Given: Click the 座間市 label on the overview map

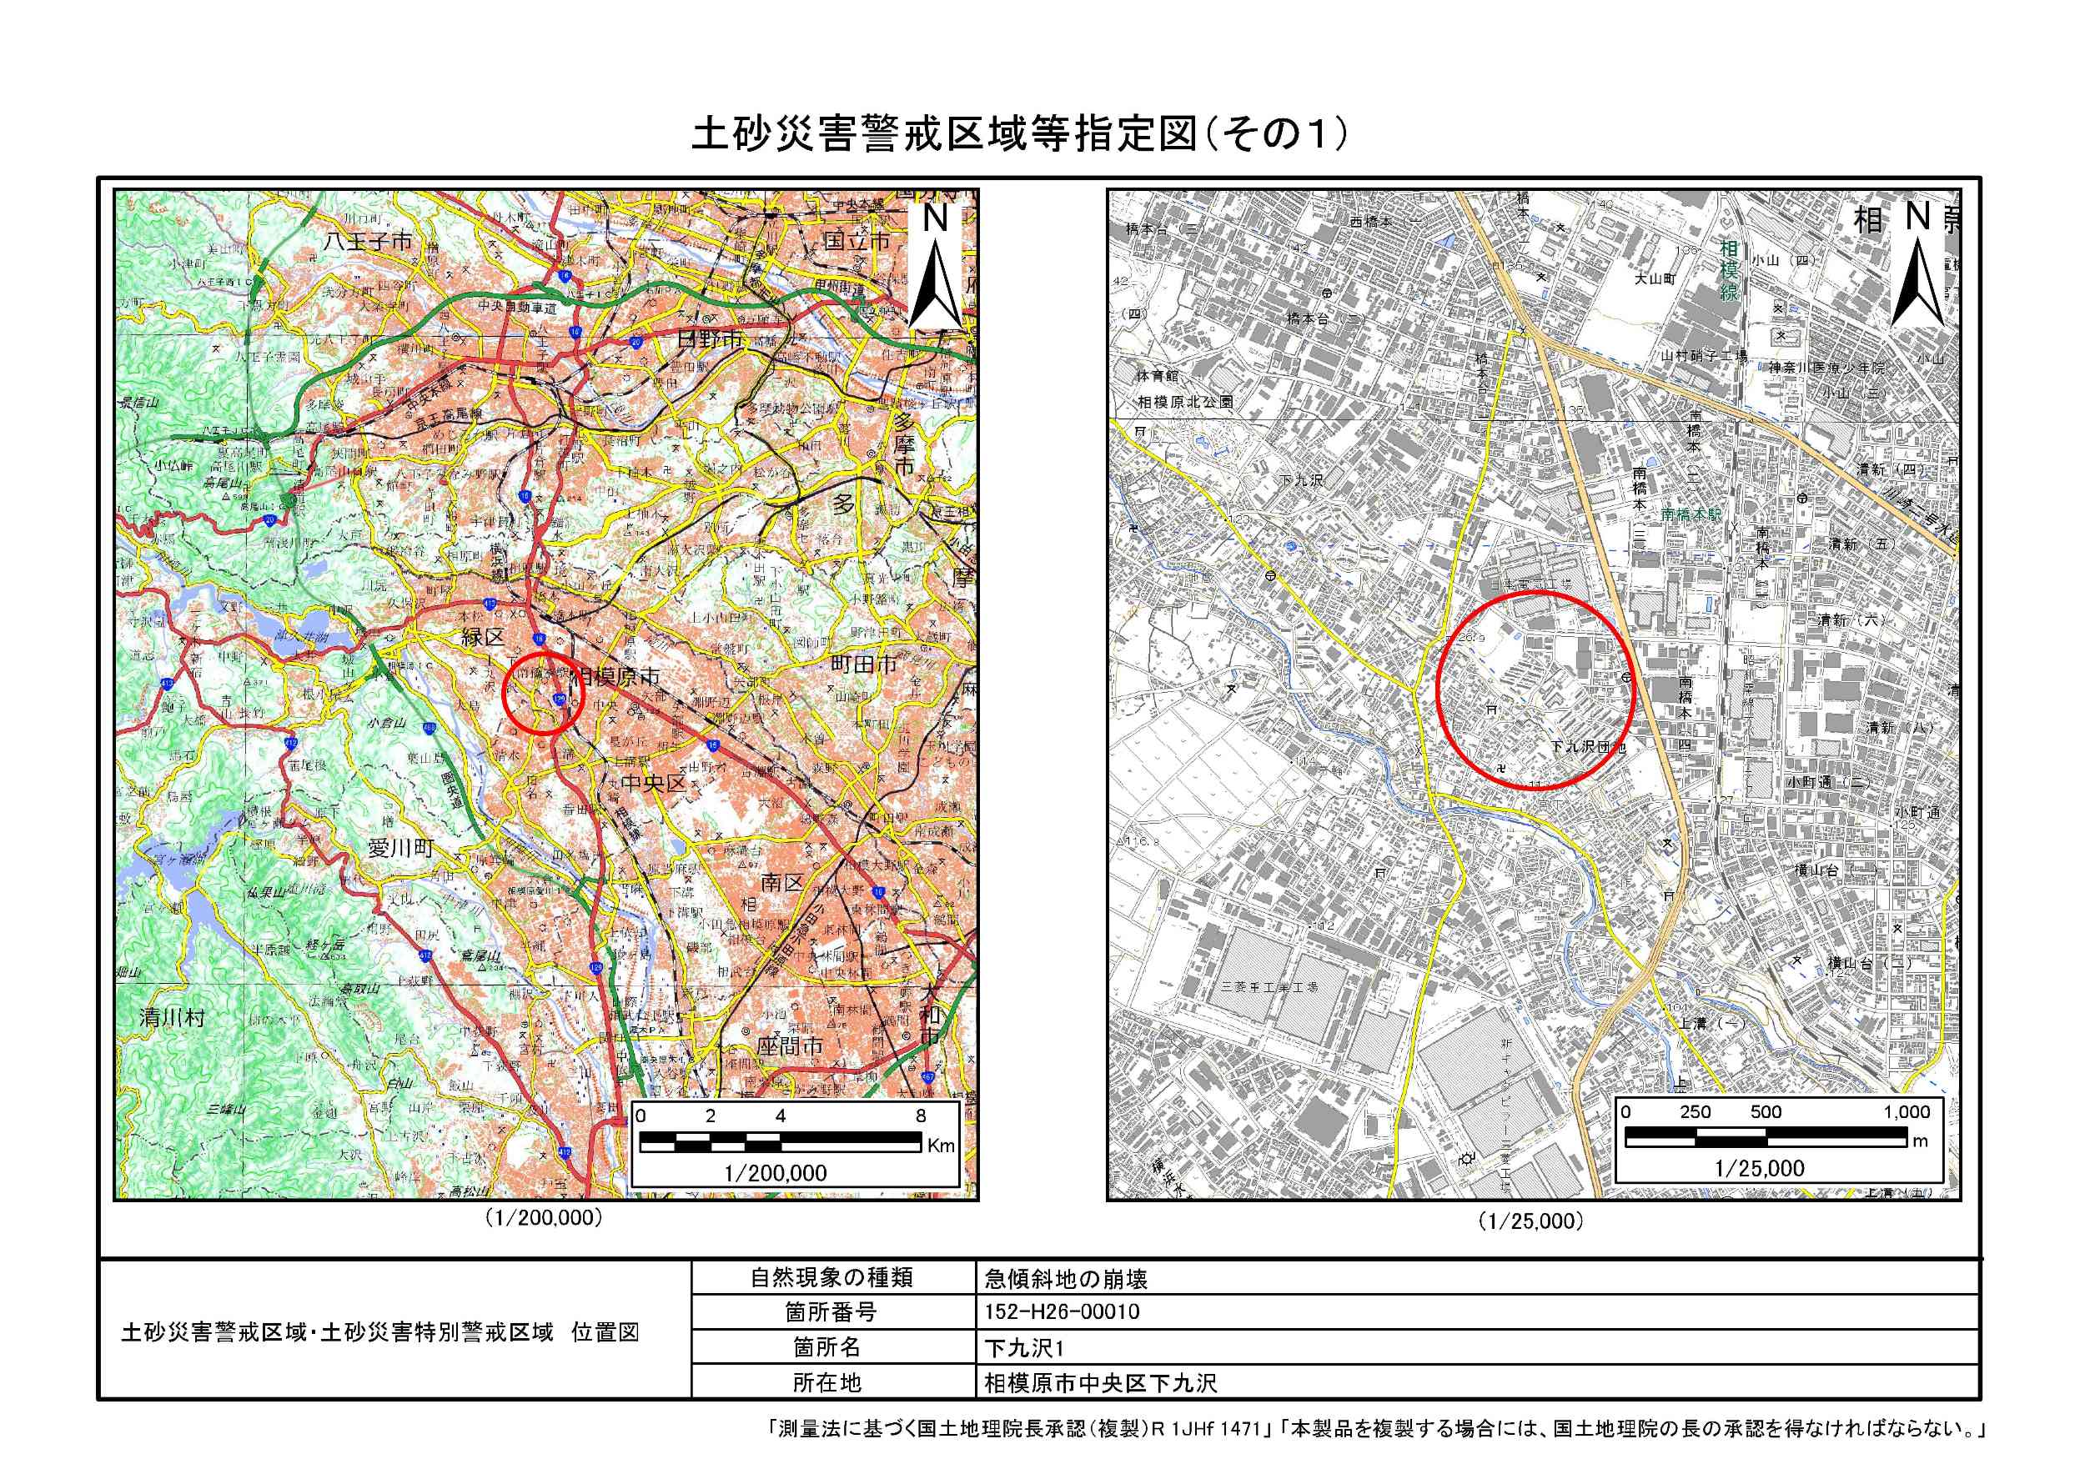Looking at the screenshot, I should coord(789,1046).
